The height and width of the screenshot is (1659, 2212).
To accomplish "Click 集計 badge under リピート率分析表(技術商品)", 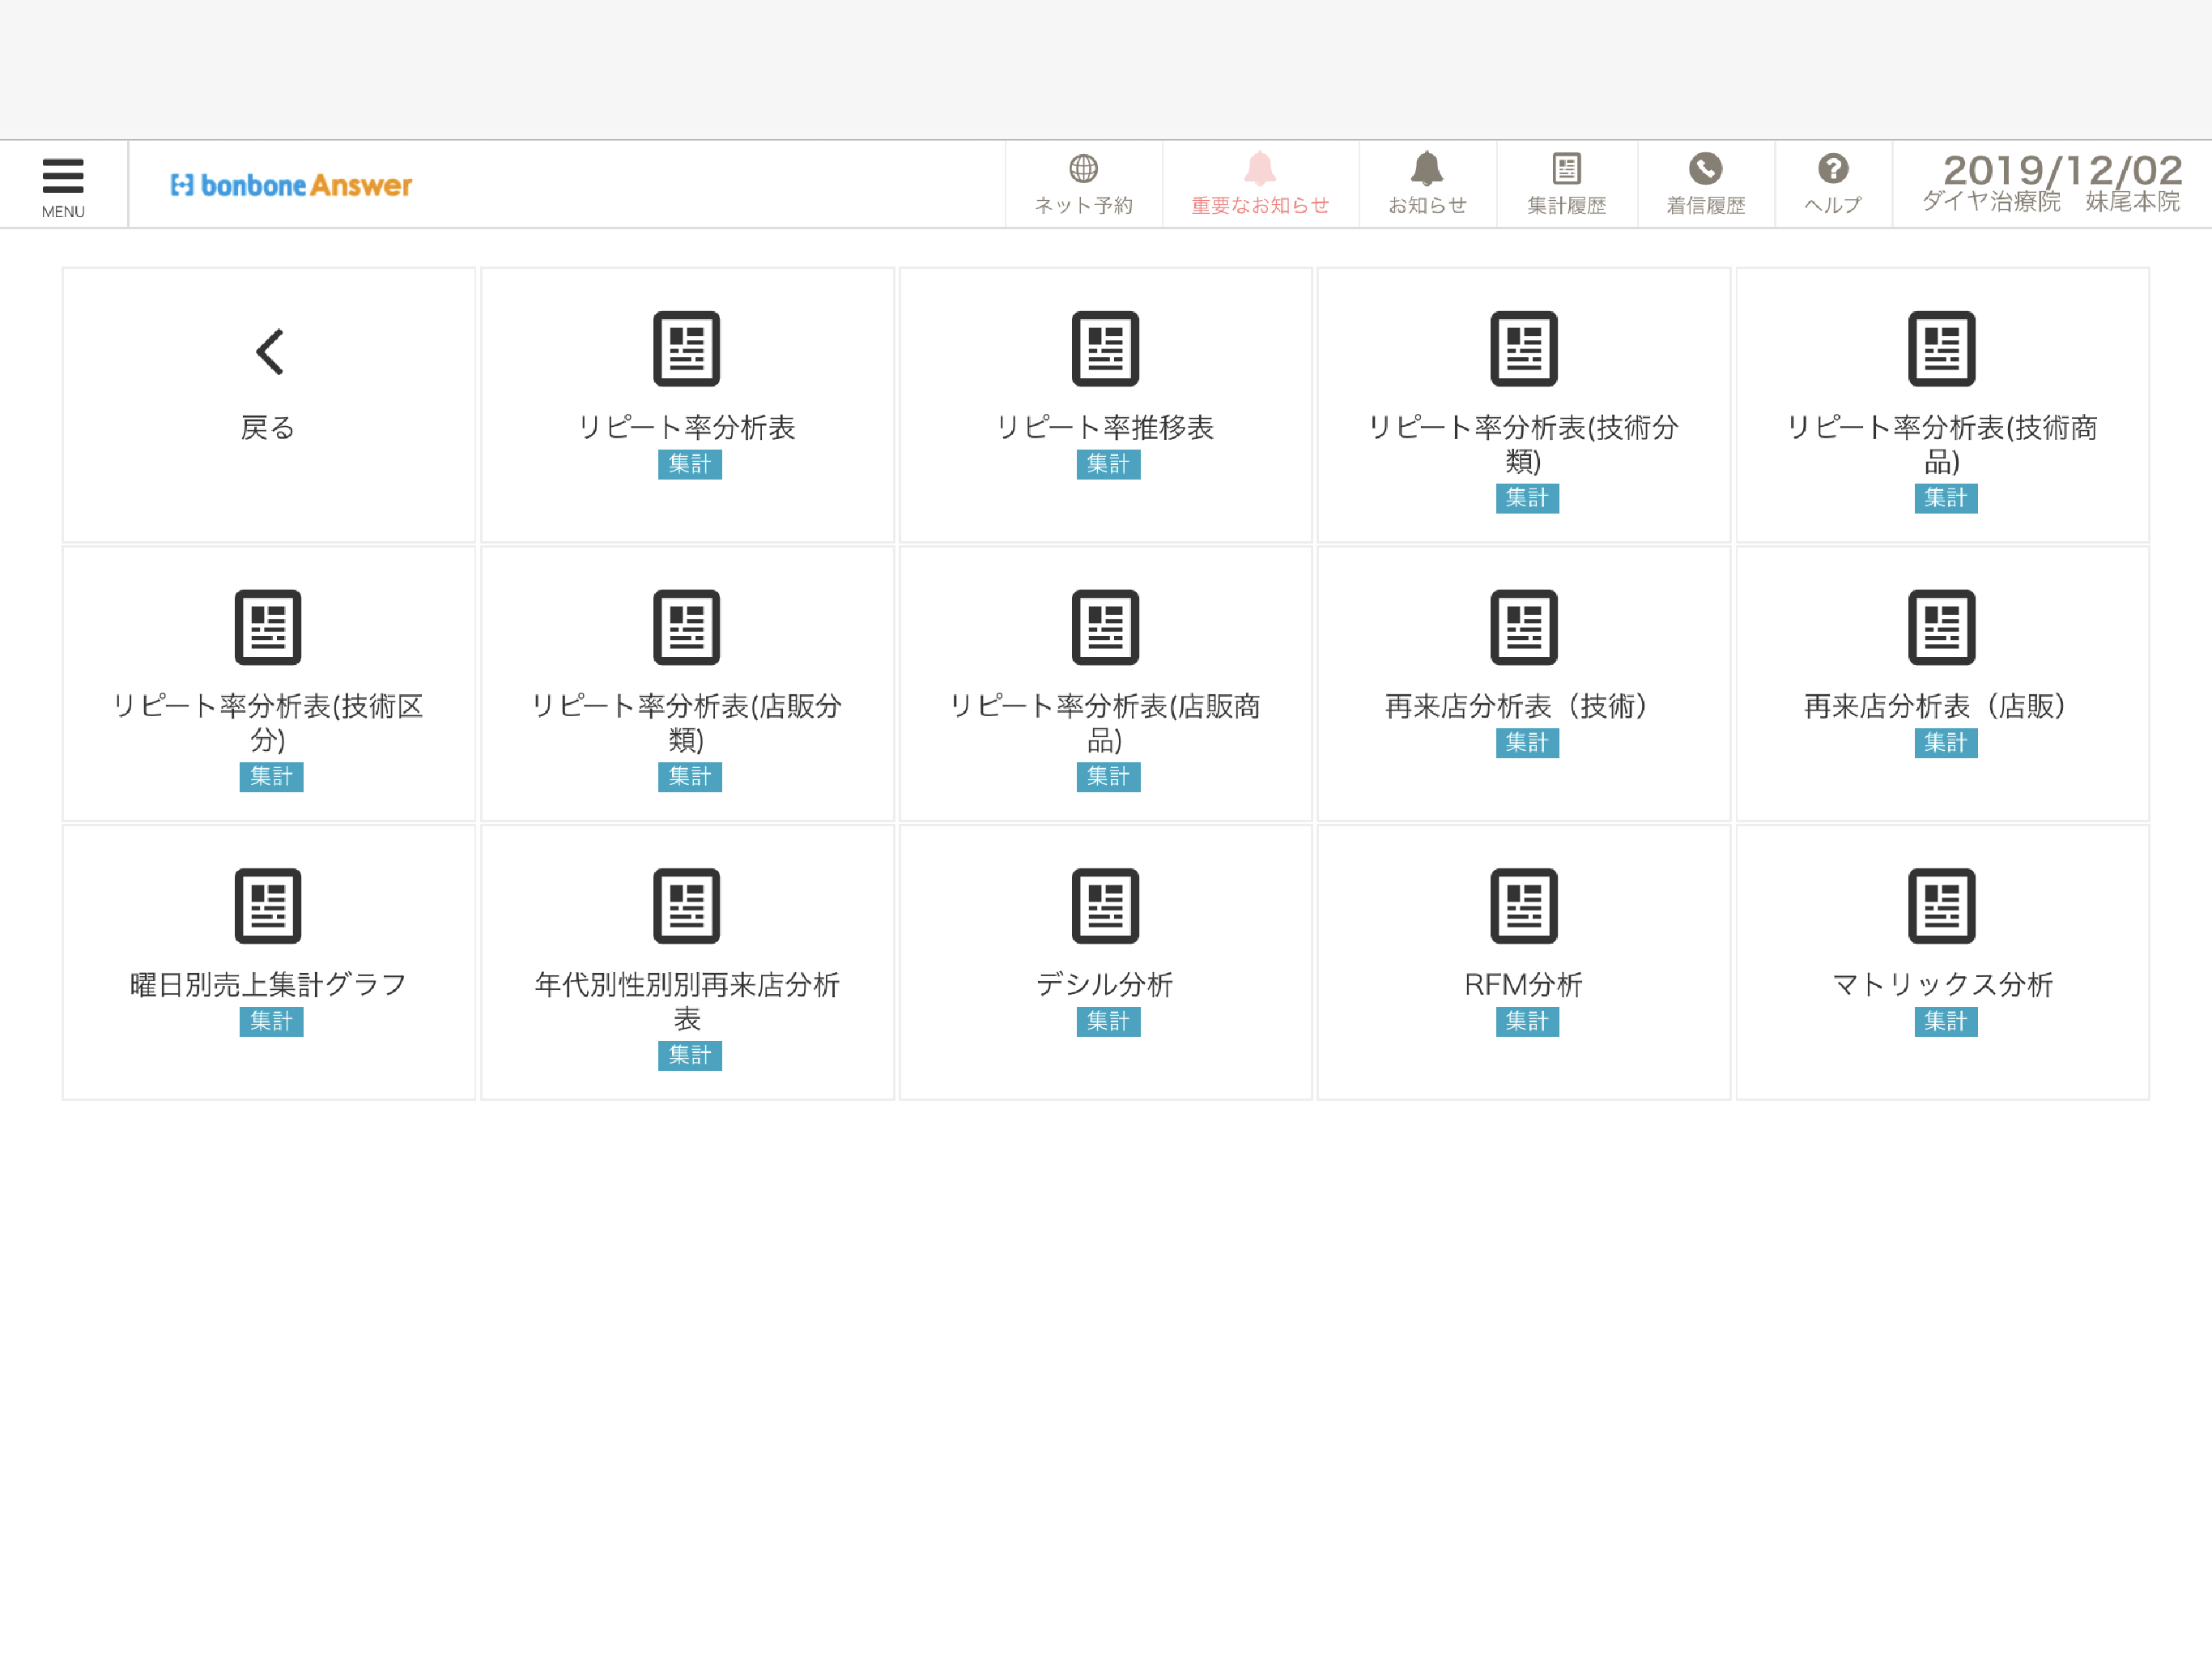I will point(1946,498).
